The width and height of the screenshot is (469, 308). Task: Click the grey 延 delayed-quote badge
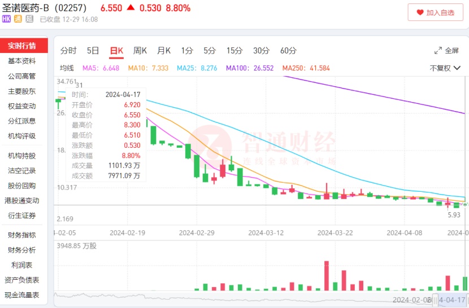[29, 19]
